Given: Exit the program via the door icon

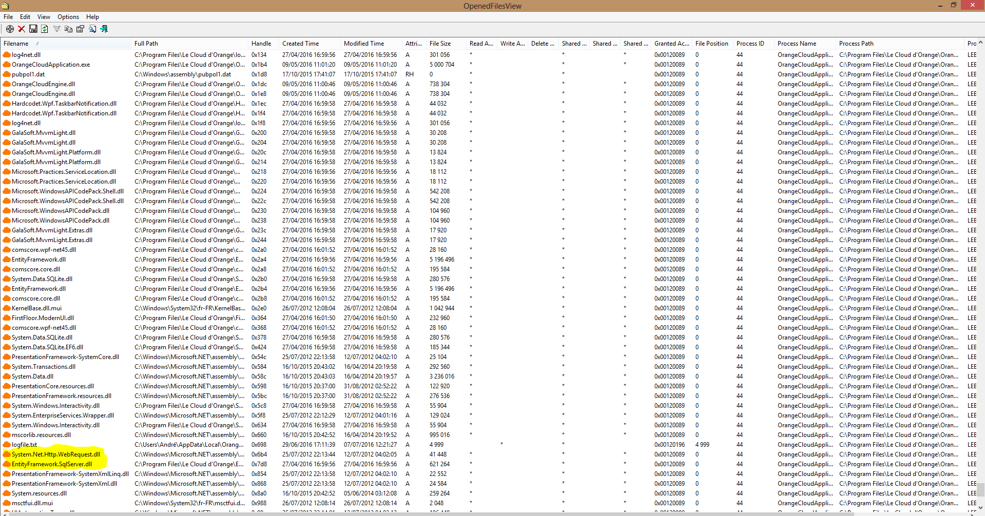Looking at the screenshot, I should coord(104,29).
